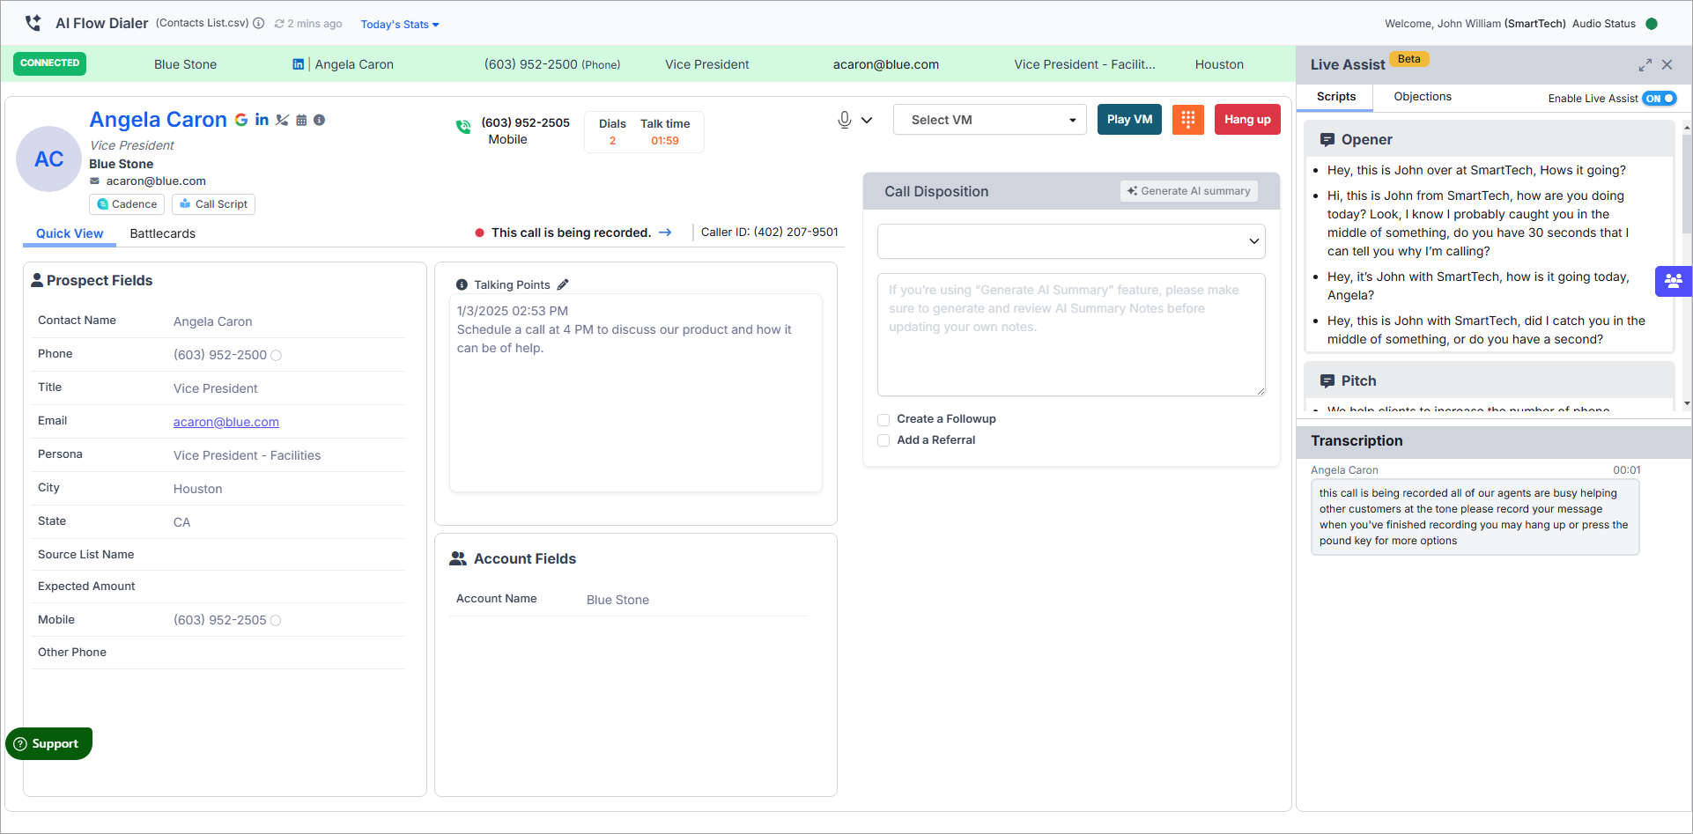Click the Talking Points info icon
The width and height of the screenshot is (1693, 834).
coord(462,284)
